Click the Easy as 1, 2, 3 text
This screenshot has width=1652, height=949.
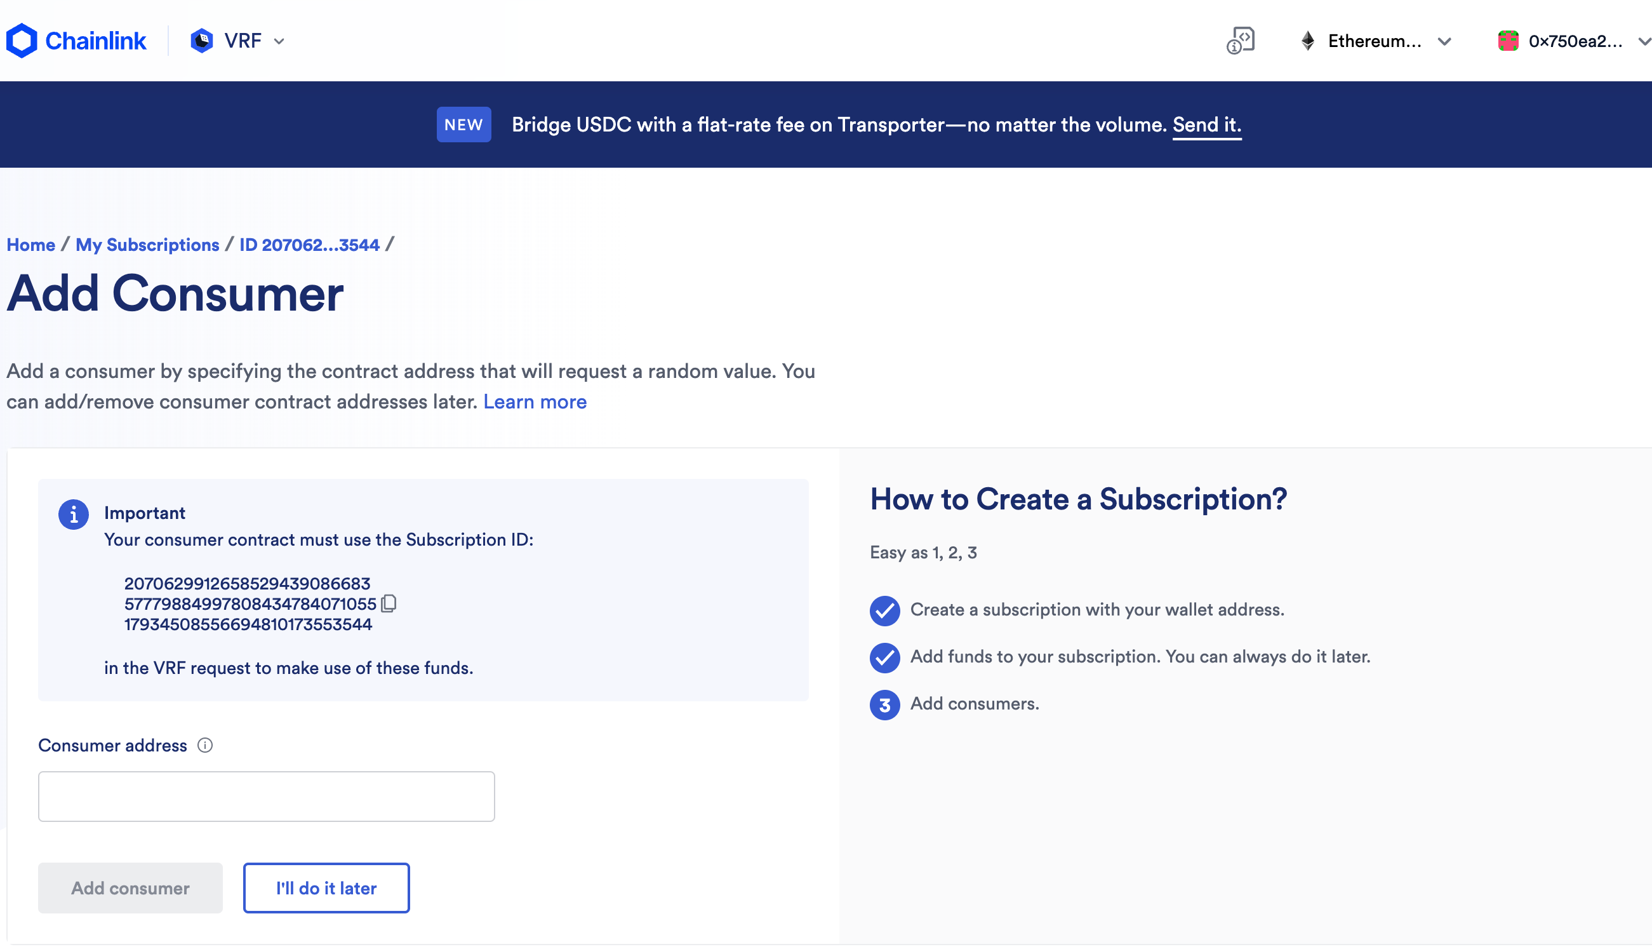click(923, 553)
